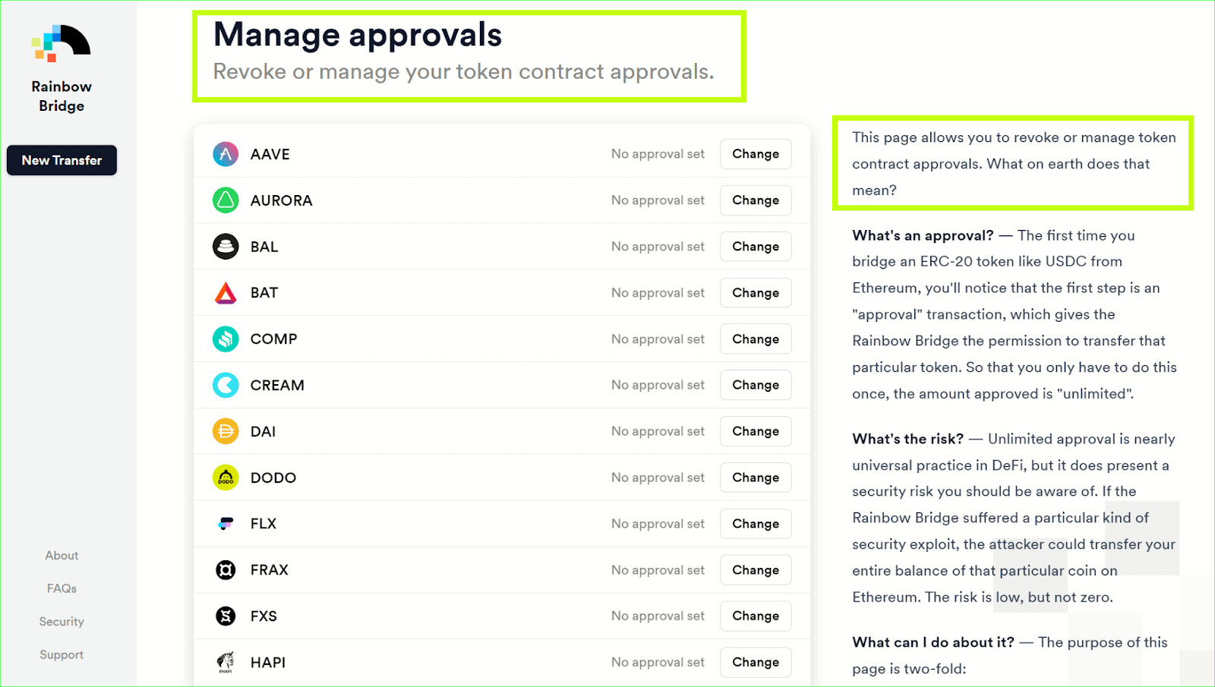Open the Security sidebar link
This screenshot has width=1215, height=687.
pos(62,622)
